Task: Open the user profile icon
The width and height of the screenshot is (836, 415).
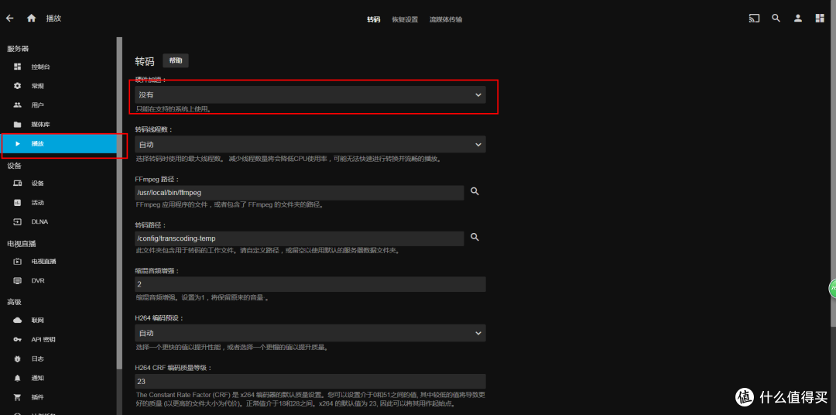Action: point(797,19)
